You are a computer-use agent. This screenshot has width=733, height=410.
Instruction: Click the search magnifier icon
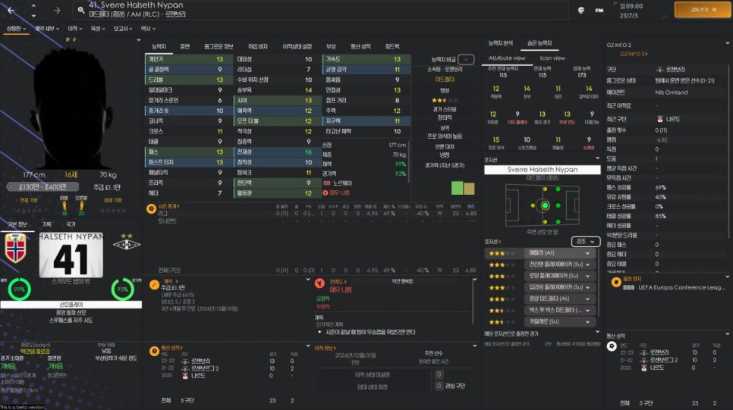(x=81, y=10)
